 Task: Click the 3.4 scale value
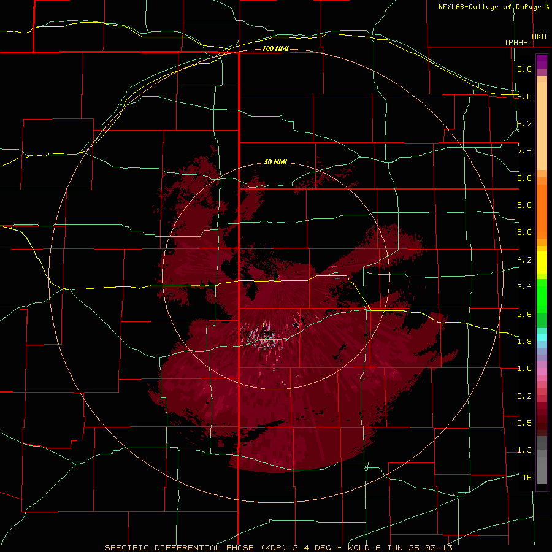tap(524, 287)
